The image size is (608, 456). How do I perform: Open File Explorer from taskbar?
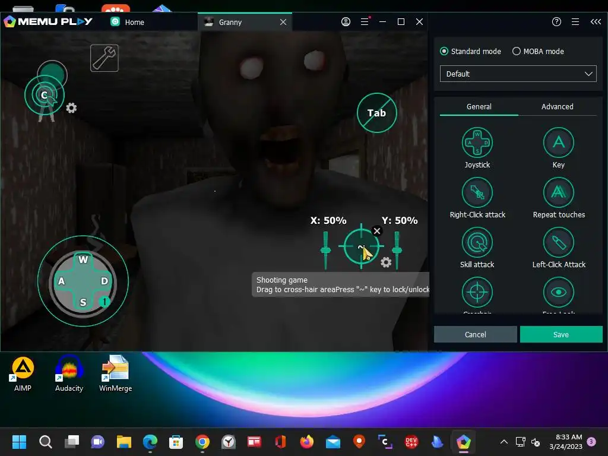tap(124, 442)
